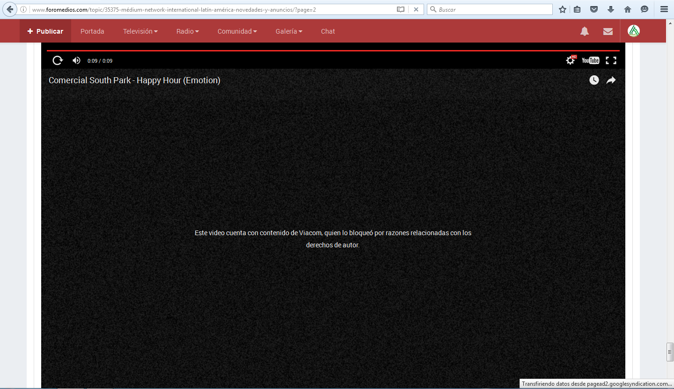The width and height of the screenshot is (674, 389).
Task: Open forum notifications bell
Action: coord(585,31)
